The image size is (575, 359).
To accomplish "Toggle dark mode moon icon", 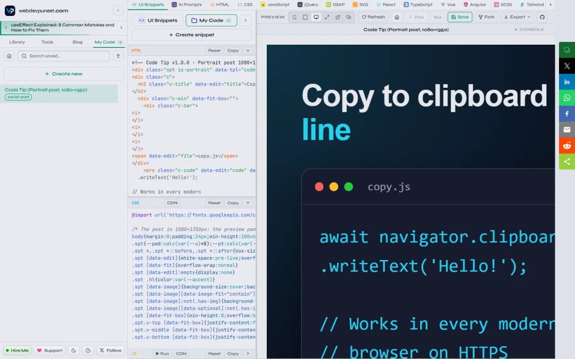I will [73, 350].
